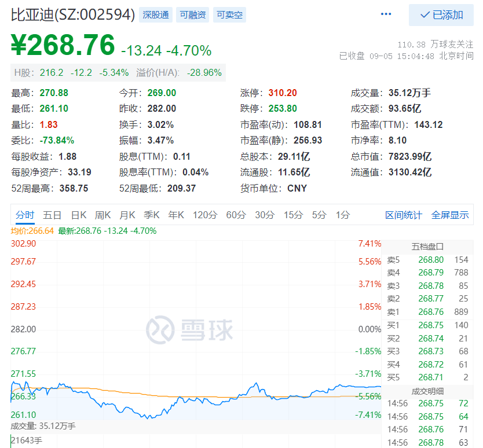Click the 110.38 万球友关注 follower count
Image resolution: width=483 pixels, height=448 pixels.
pos(436,45)
